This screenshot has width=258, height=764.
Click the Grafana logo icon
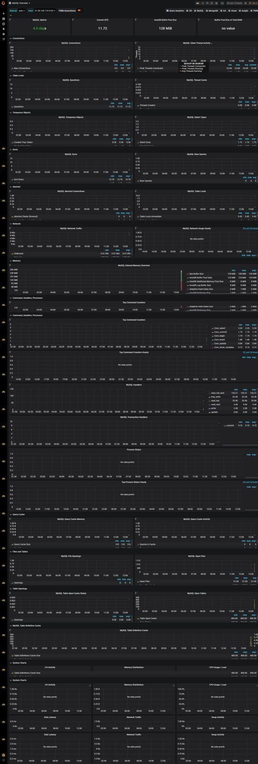3,3
